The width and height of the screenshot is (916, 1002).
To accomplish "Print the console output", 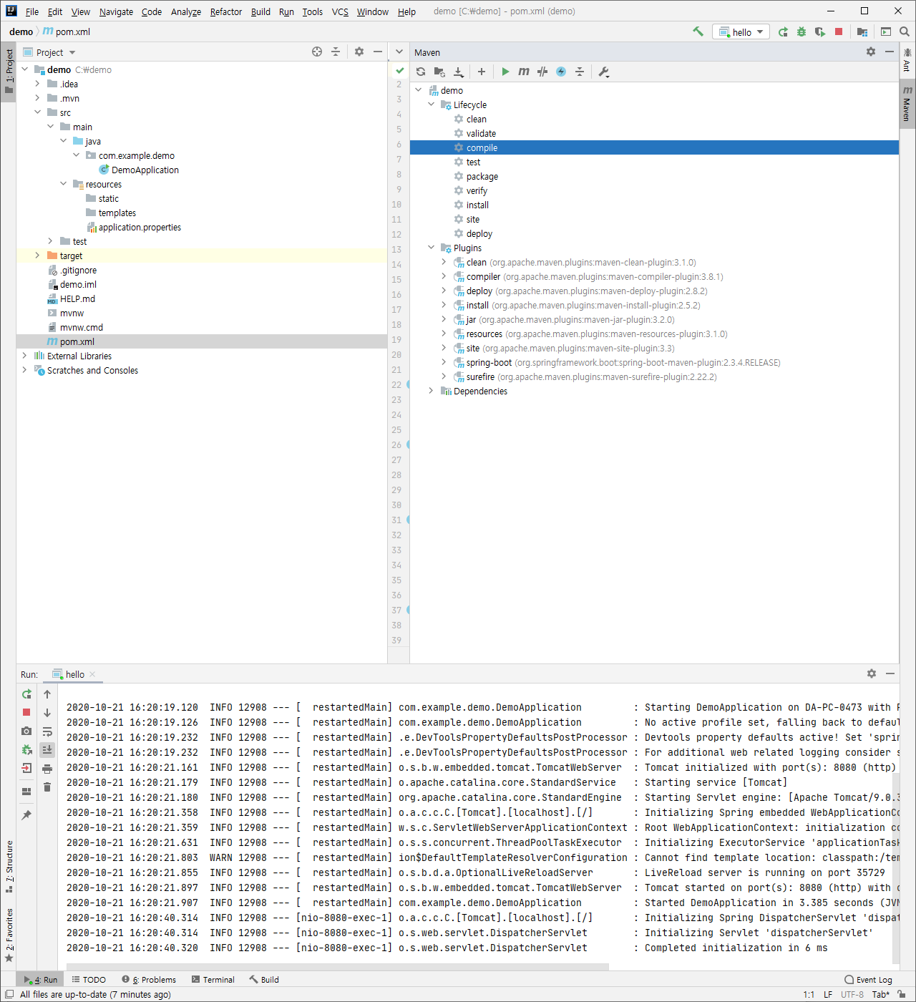I will coord(47,769).
